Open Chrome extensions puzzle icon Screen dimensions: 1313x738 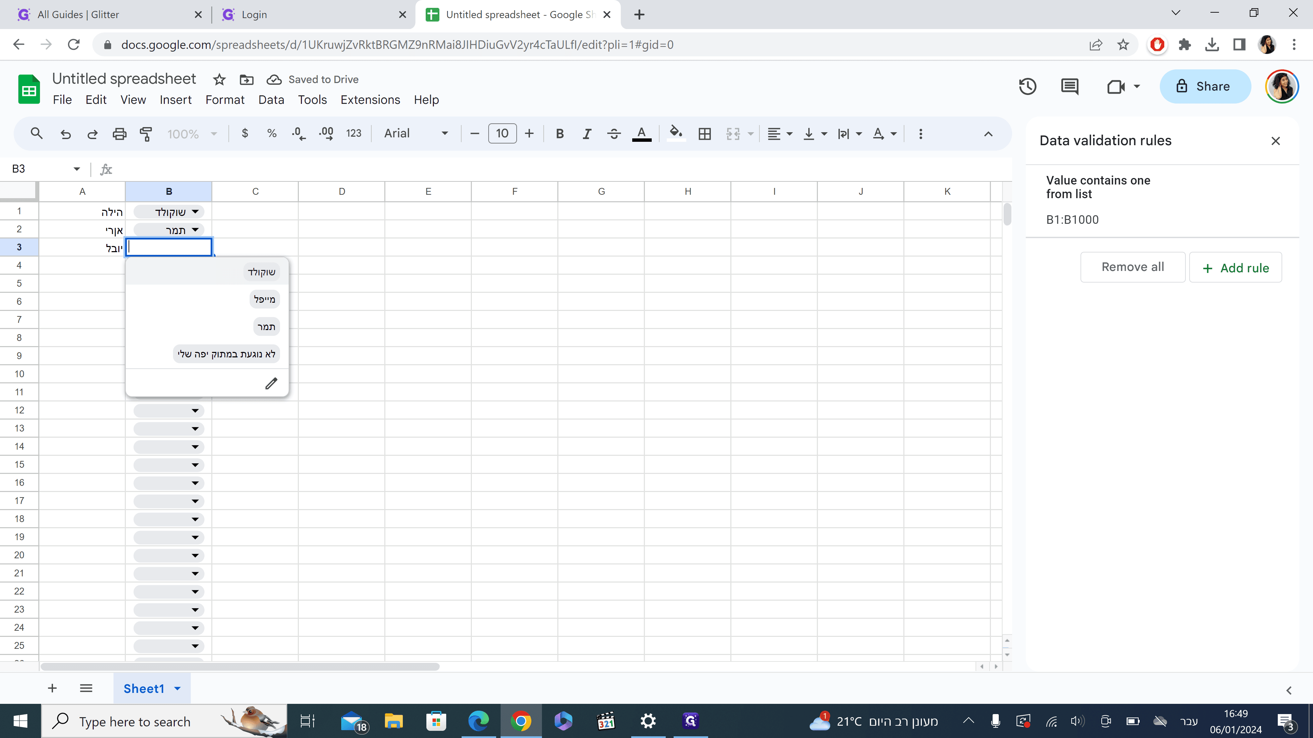pos(1184,45)
